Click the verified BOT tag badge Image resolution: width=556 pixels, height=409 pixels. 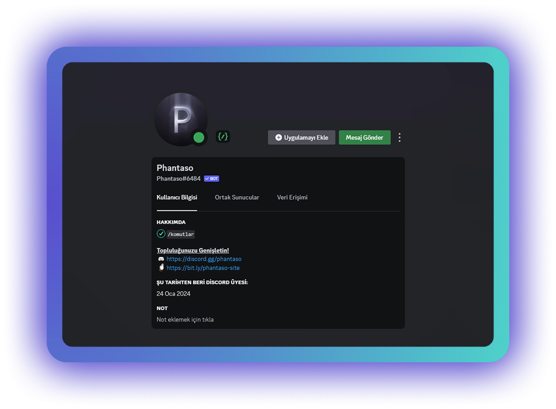point(211,179)
